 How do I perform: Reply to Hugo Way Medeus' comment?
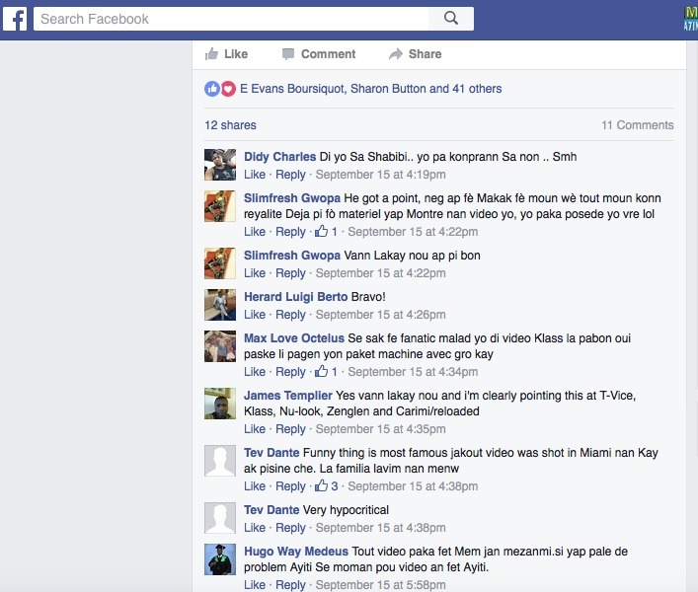tap(290, 585)
